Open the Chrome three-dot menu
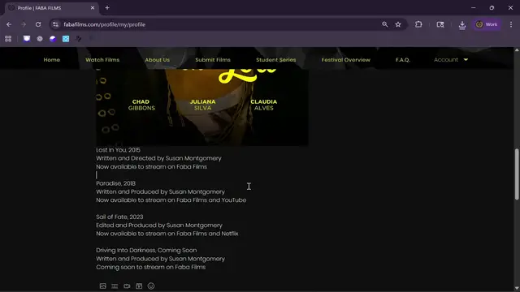The image size is (520, 292). [511, 24]
